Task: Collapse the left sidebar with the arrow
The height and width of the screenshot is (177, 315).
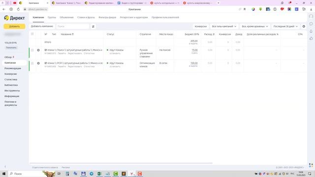Action: 5,167
